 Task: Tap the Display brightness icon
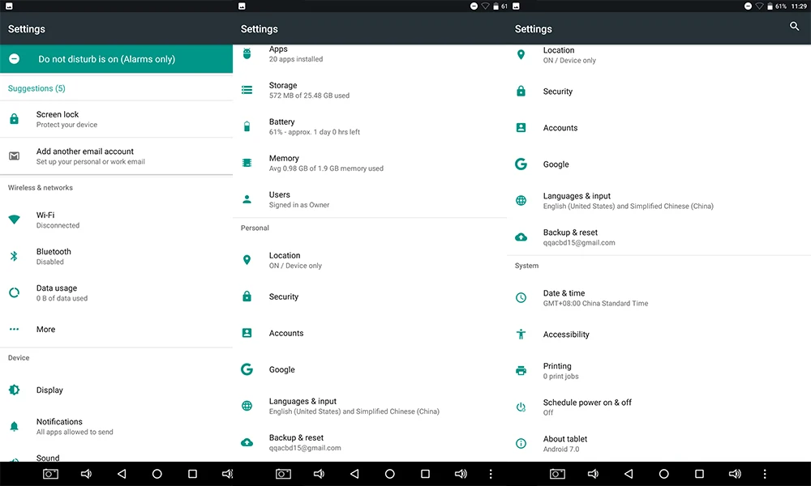(15, 390)
